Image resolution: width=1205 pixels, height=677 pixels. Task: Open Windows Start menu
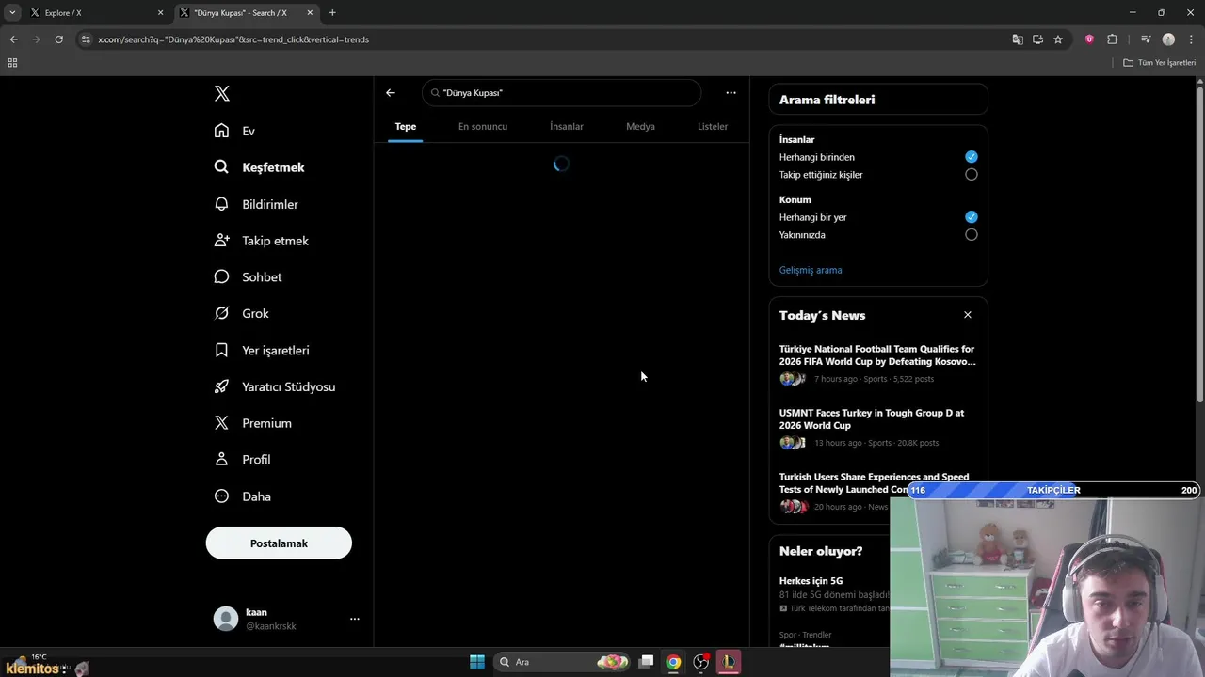pos(477,662)
